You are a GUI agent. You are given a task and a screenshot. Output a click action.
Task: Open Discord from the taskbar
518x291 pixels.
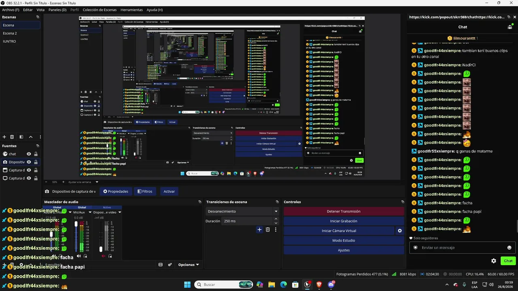[x=331, y=285]
